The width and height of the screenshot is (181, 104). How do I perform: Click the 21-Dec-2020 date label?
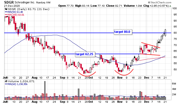click(12, 6)
